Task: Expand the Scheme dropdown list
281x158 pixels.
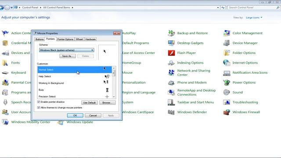Action: click(x=92, y=50)
